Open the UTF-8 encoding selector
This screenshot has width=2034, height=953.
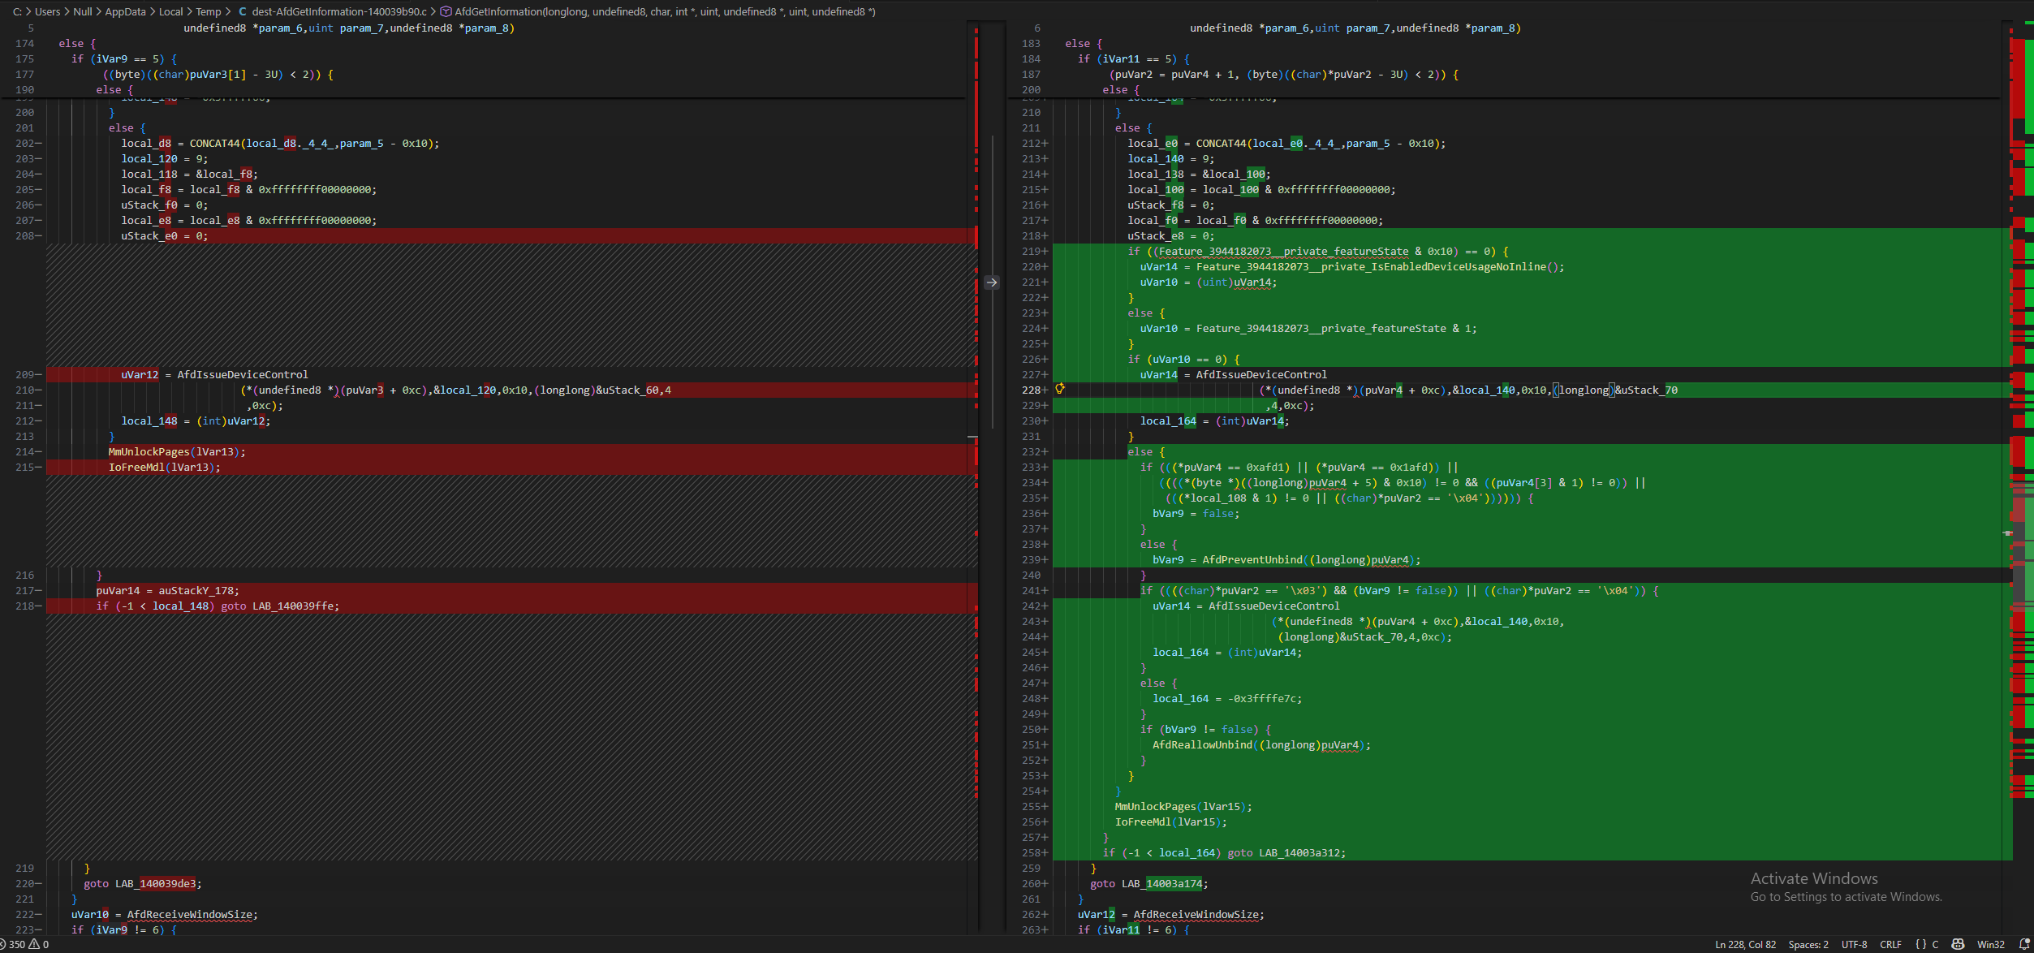pyautogui.click(x=1854, y=944)
